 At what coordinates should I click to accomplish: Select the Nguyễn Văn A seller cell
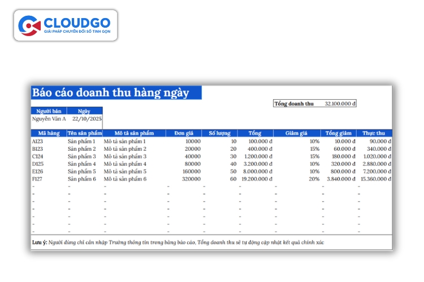tap(49, 119)
